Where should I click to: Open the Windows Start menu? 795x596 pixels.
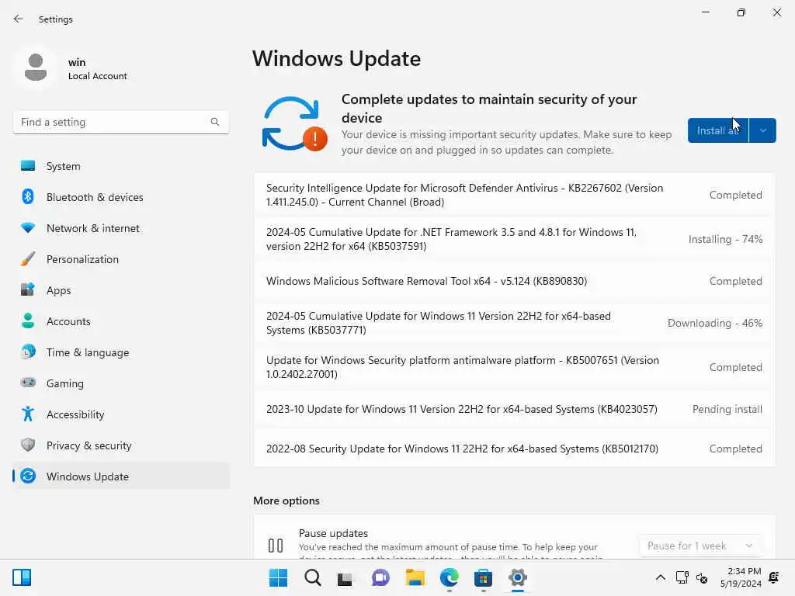pos(278,577)
